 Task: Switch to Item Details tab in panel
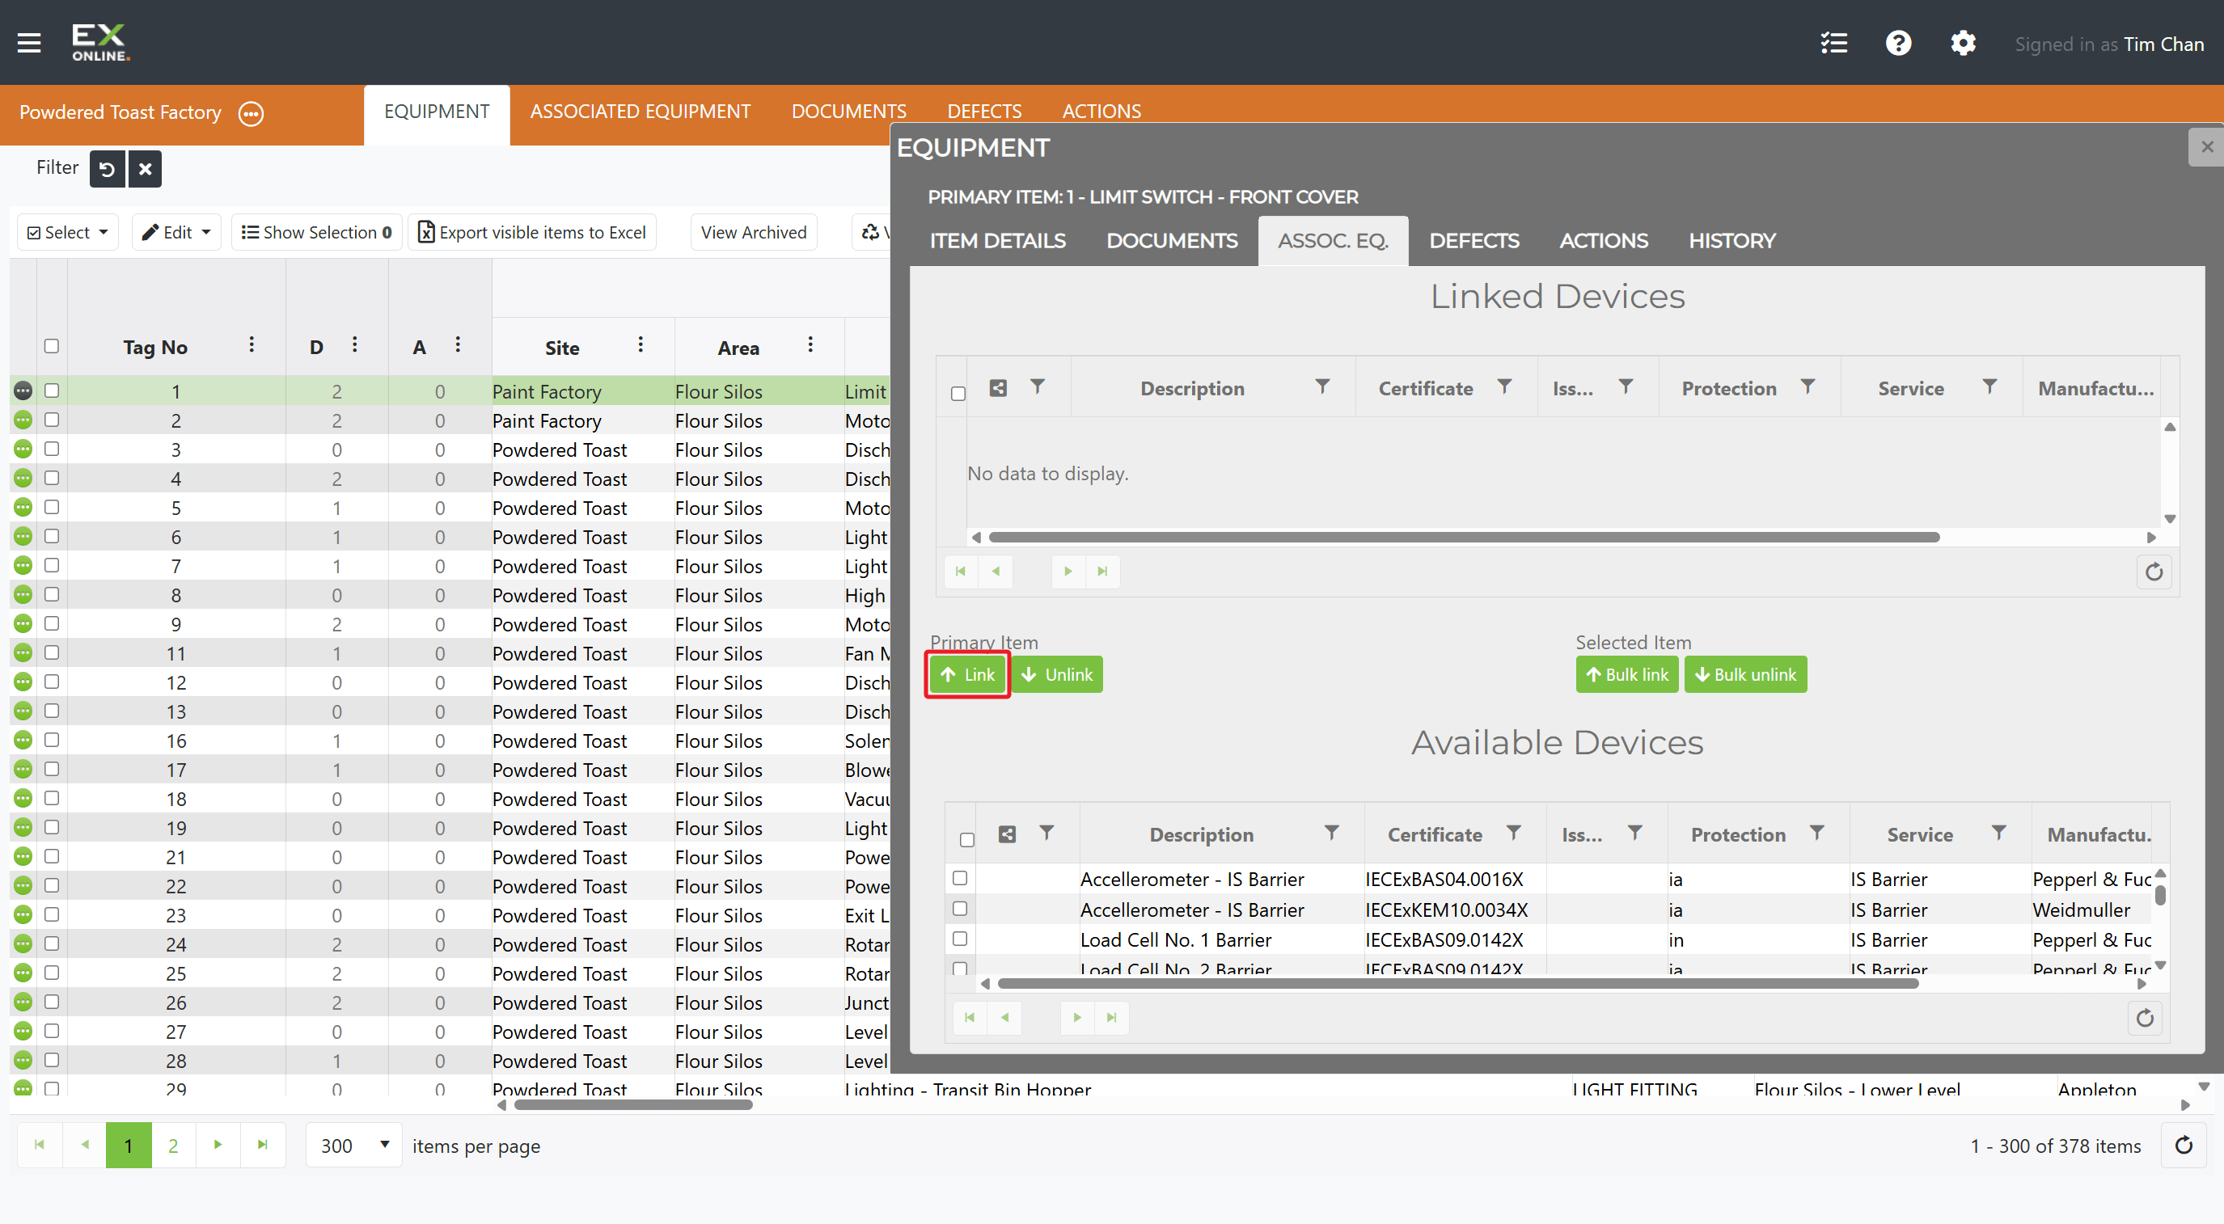997,241
